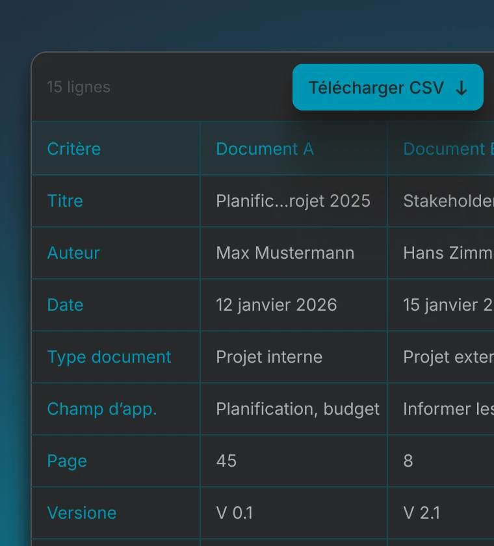Click the 12 janvier 2026 date cell
Screen dimensions: 494x546
tap(276, 305)
